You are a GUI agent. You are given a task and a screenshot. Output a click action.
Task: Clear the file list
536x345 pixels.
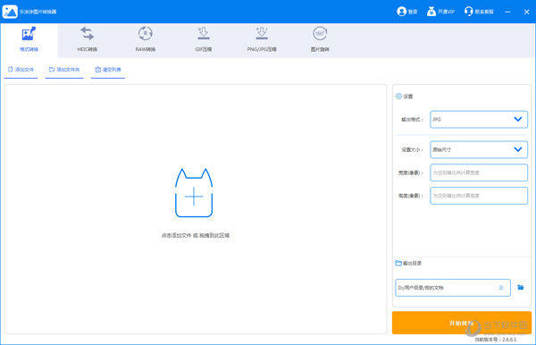[108, 70]
